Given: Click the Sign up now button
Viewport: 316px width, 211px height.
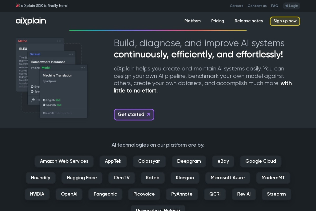Looking at the screenshot, I should coord(285,21).
